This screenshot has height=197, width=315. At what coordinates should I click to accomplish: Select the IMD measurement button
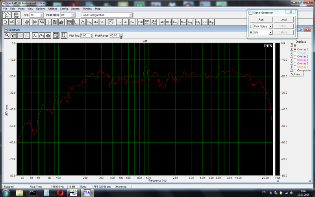point(162,22)
